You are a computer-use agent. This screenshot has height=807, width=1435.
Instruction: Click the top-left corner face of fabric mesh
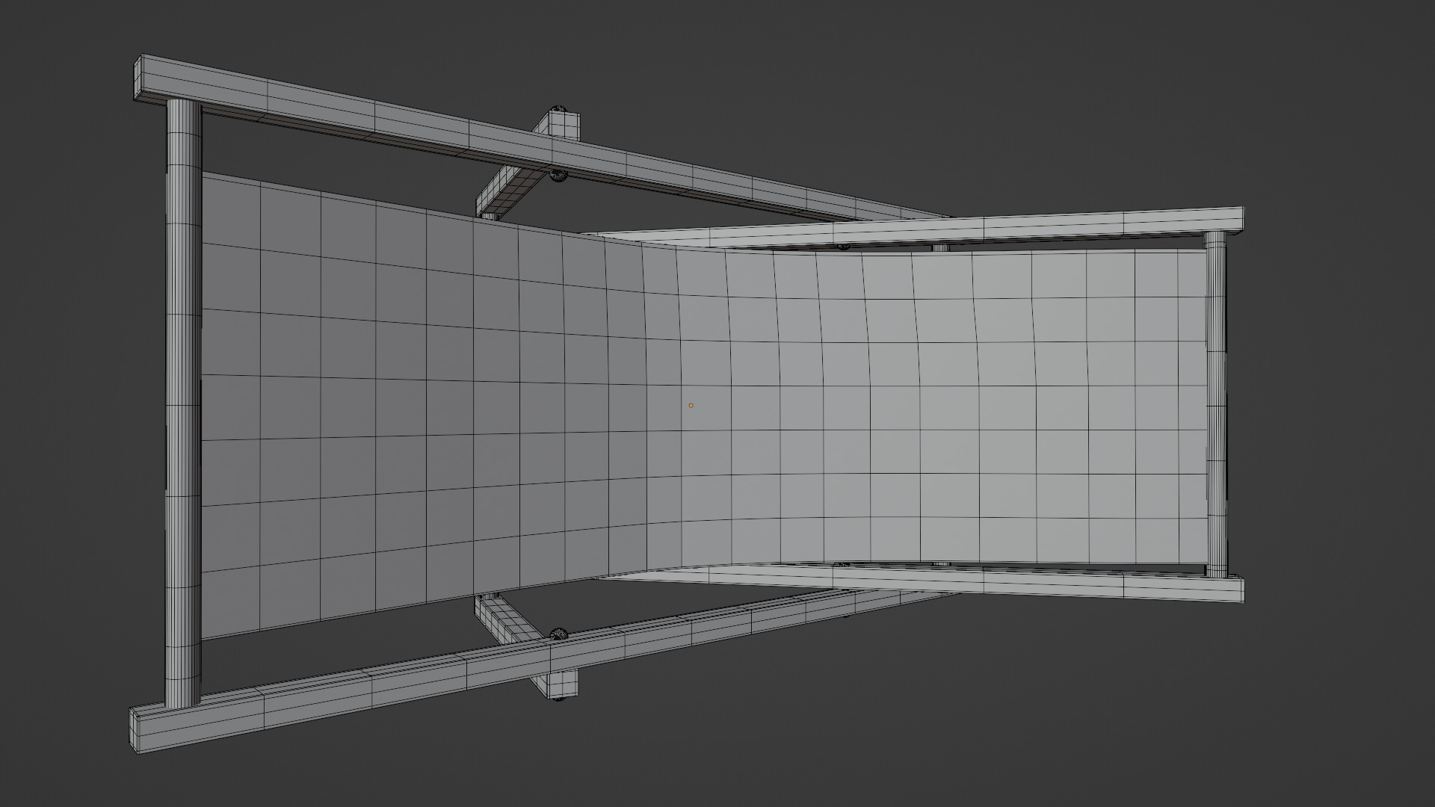230,213
